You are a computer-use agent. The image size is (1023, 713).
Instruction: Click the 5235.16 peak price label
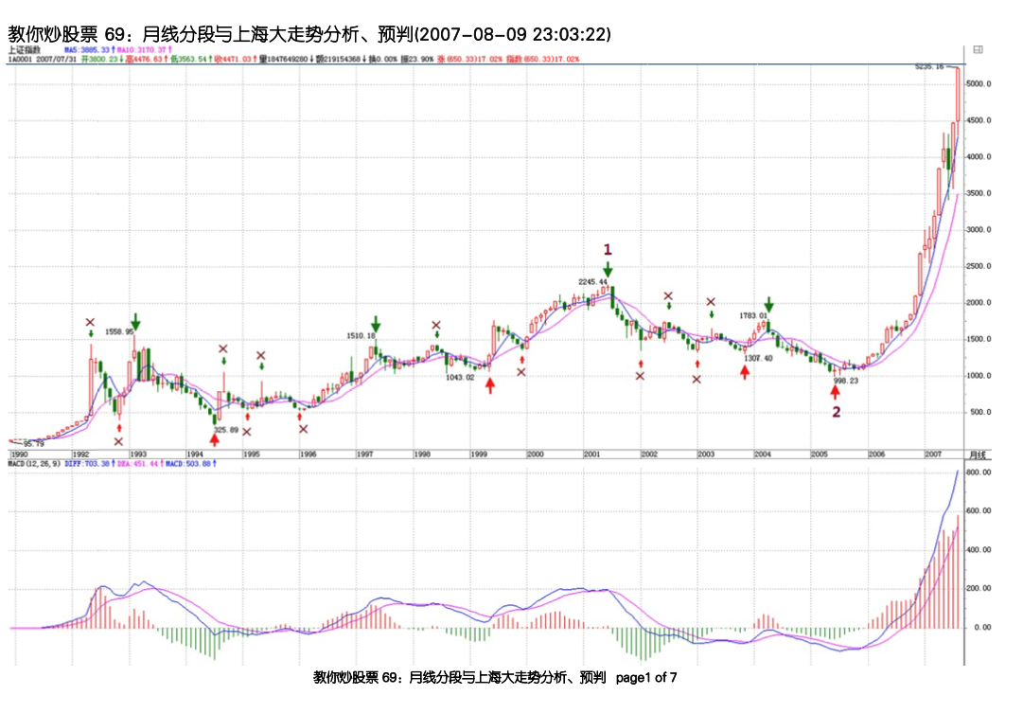[929, 66]
